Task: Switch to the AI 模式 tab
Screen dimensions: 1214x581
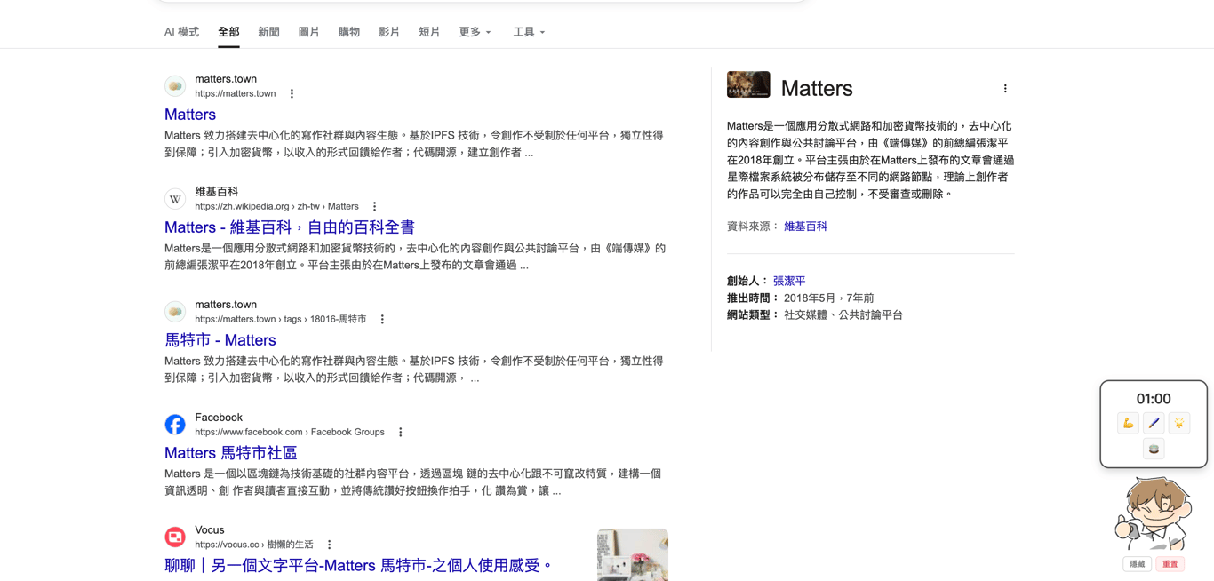Action: 181,32
